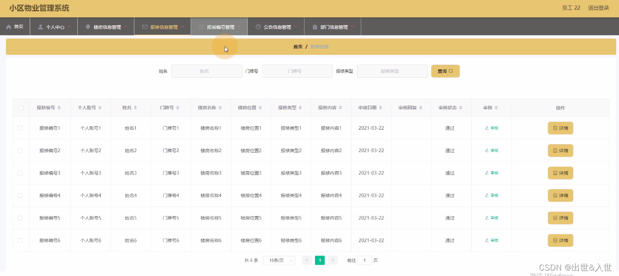Go to the 首页 navigation tab
The width and height of the screenshot is (619, 276).
click(15, 27)
